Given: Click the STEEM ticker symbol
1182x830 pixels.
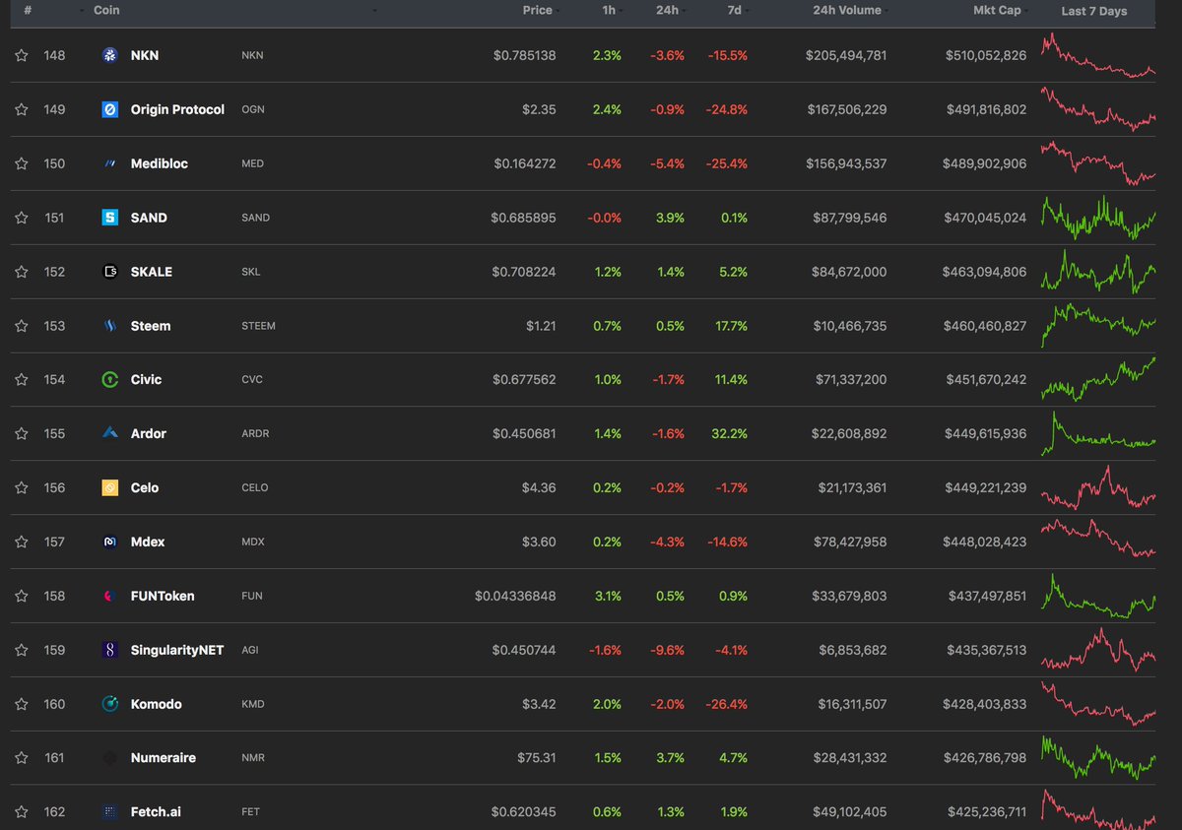Looking at the screenshot, I should coord(258,326).
